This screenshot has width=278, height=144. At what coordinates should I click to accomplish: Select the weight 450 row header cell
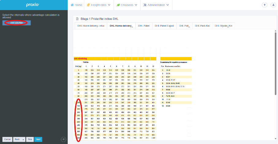(78, 125)
